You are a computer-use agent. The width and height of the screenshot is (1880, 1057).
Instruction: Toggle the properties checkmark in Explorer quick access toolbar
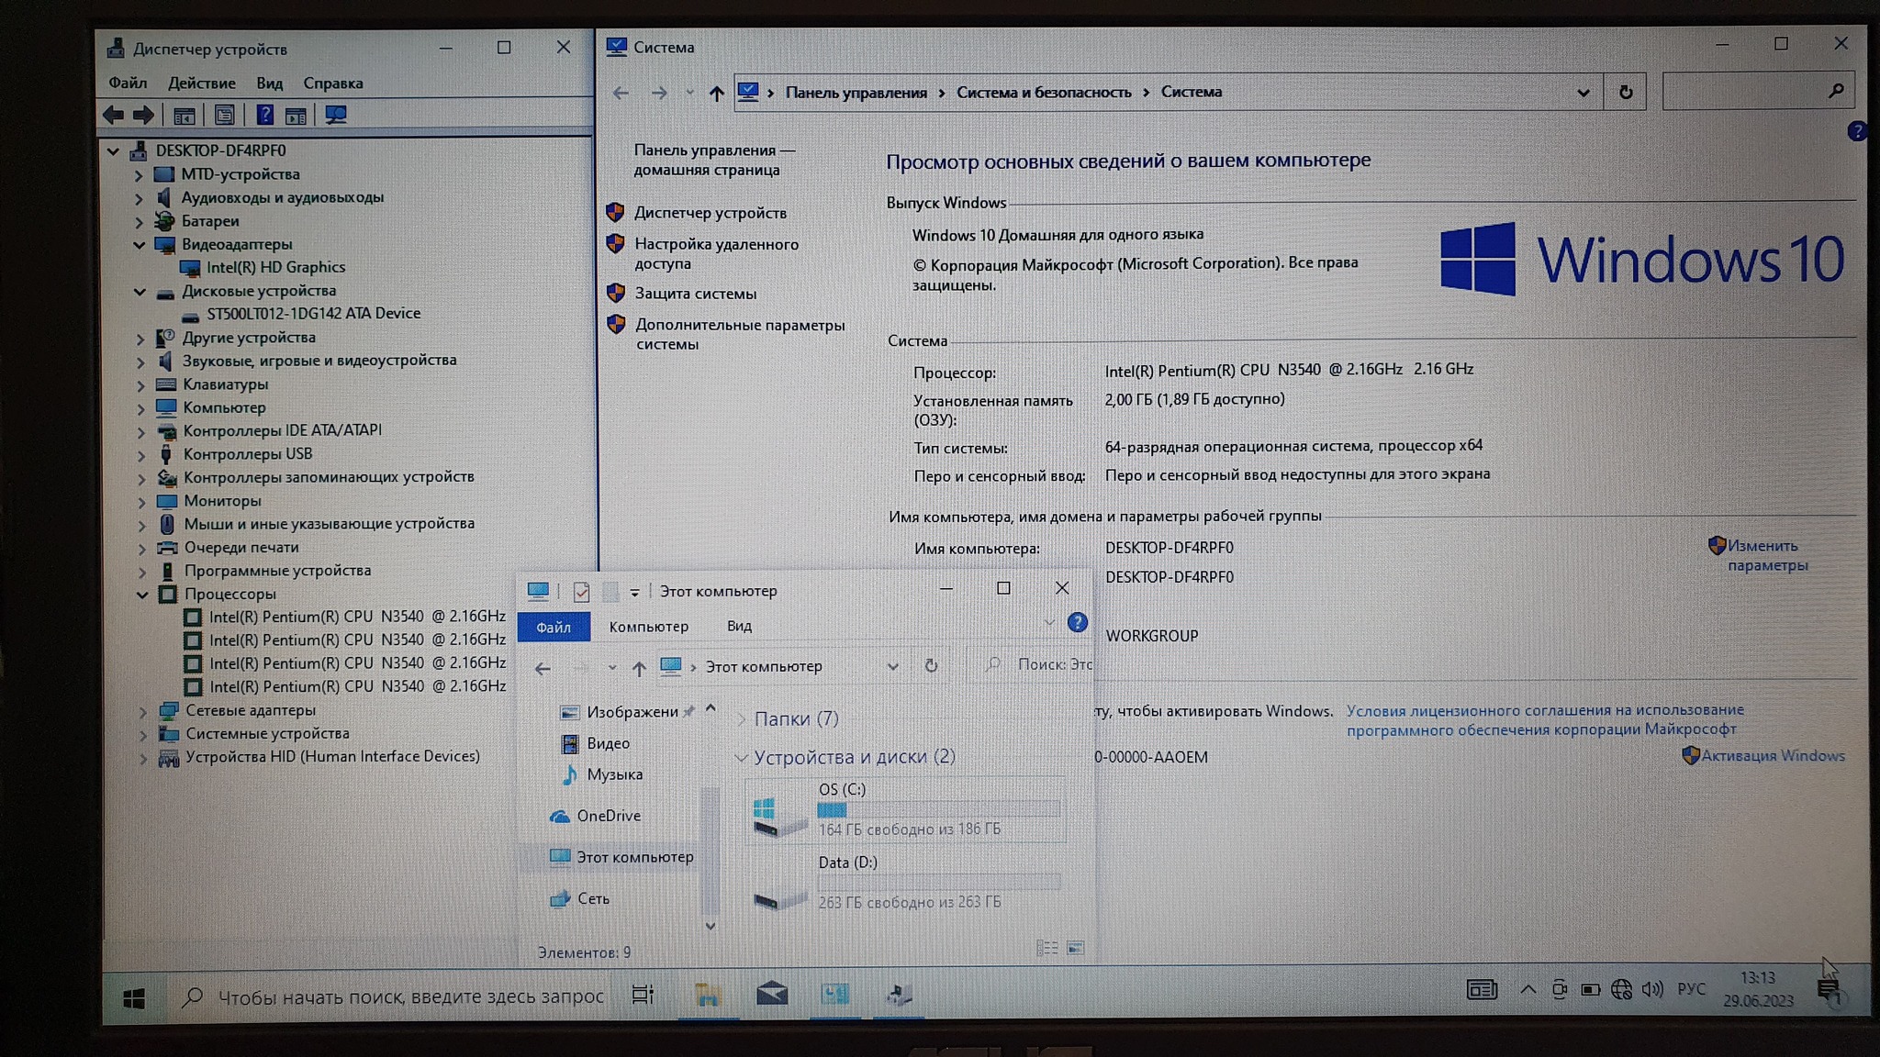(x=581, y=592)
